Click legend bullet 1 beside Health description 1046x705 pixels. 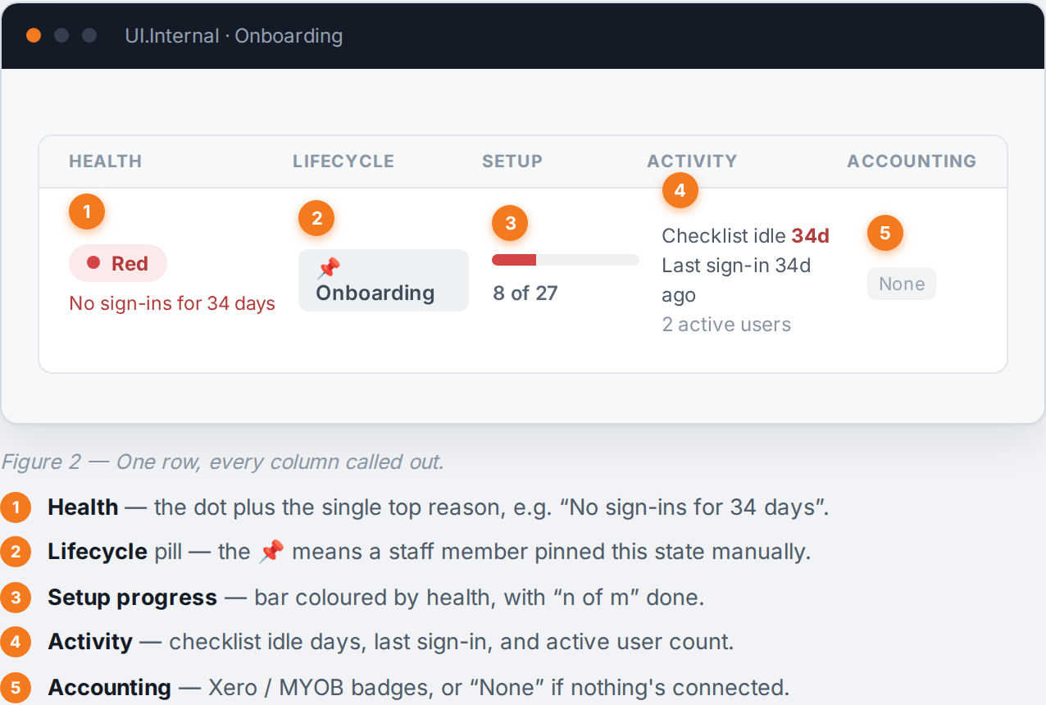coord(16,507)
